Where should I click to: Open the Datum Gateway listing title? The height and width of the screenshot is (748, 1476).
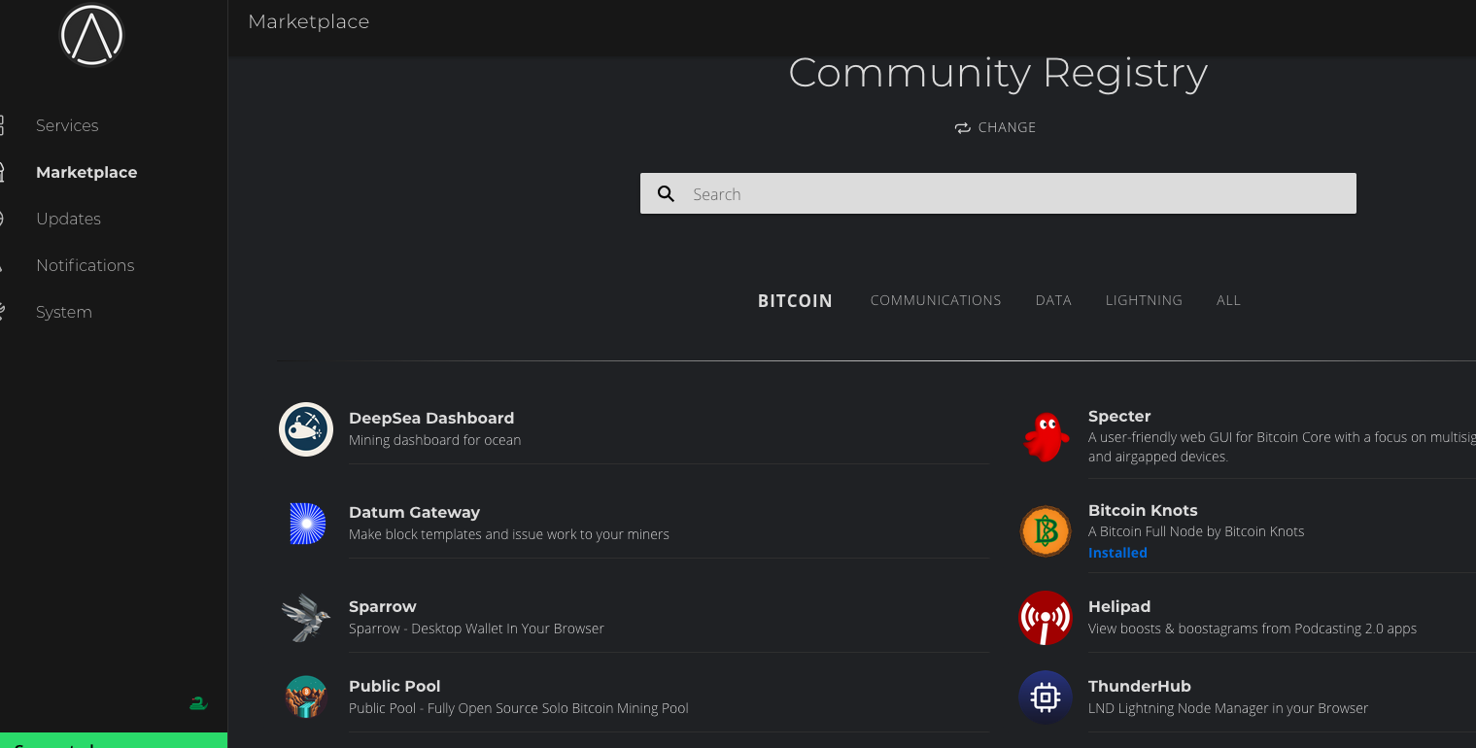coord(415,512)
